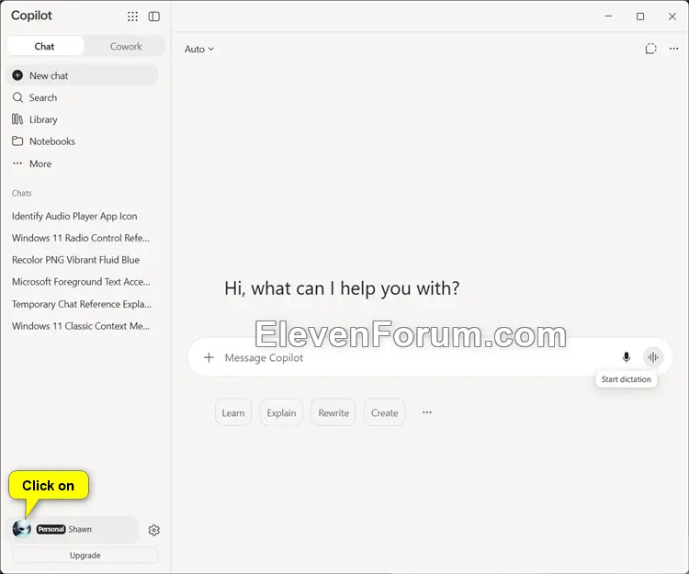Click the Copilot title text
Image resolution: width=689 pixels, height=574 pixels.
coord(31,16)
